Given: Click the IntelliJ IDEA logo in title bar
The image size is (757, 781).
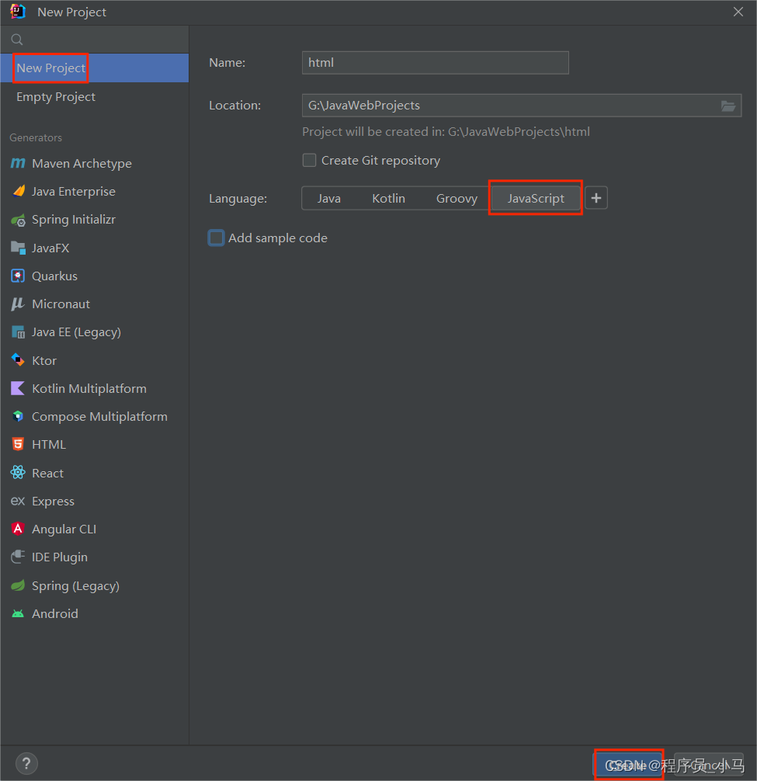Looking at the screenshot, I should (x=18, y=12).
